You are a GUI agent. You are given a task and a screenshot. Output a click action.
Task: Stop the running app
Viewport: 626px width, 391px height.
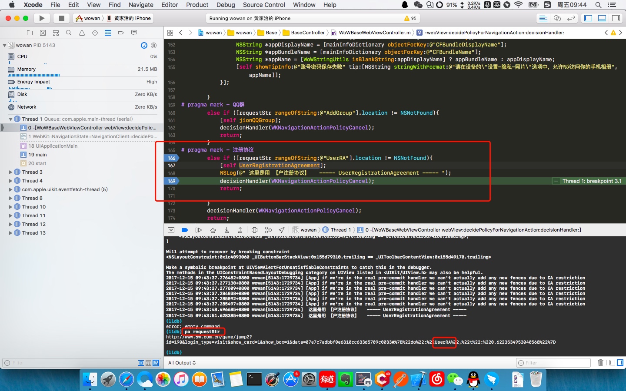coord(62,18)
